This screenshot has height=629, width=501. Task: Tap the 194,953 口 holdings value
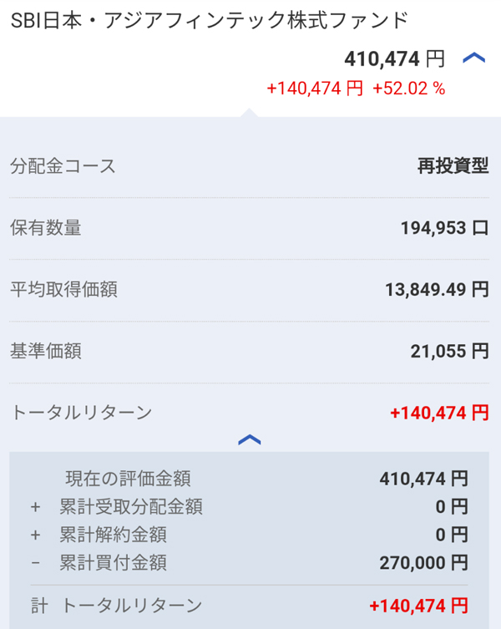point(444,228)
